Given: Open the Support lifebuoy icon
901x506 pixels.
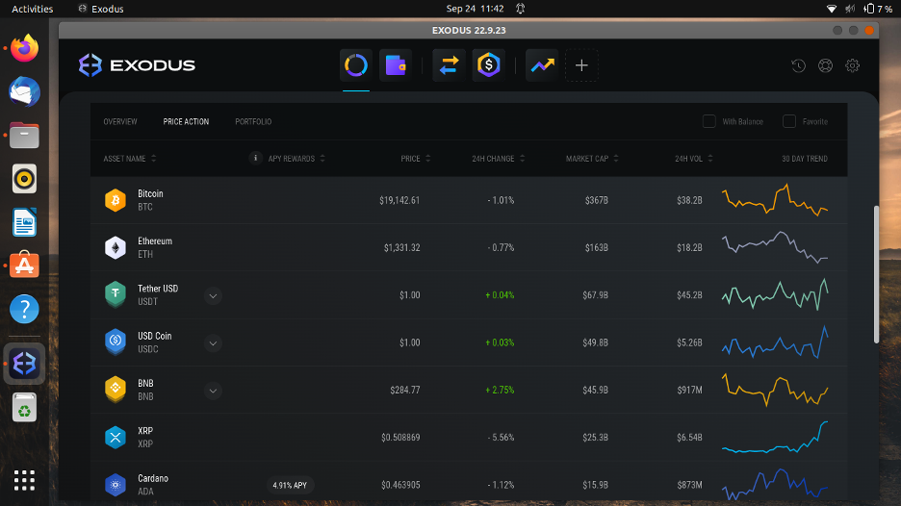Looking at the screenshot, I should [825, 65].
